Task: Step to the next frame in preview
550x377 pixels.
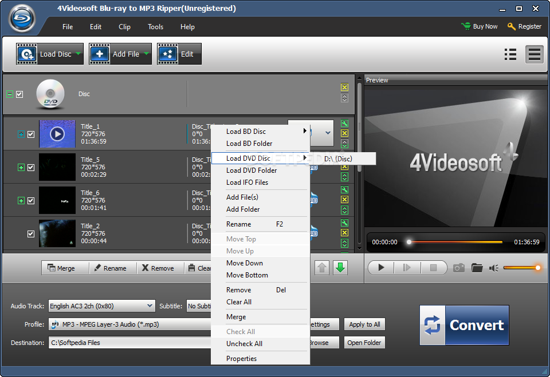Action: pos(407,268)
